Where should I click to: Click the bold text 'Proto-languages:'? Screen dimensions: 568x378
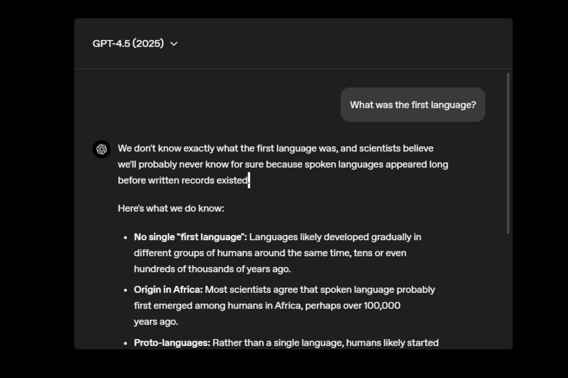tap(172, 343)
